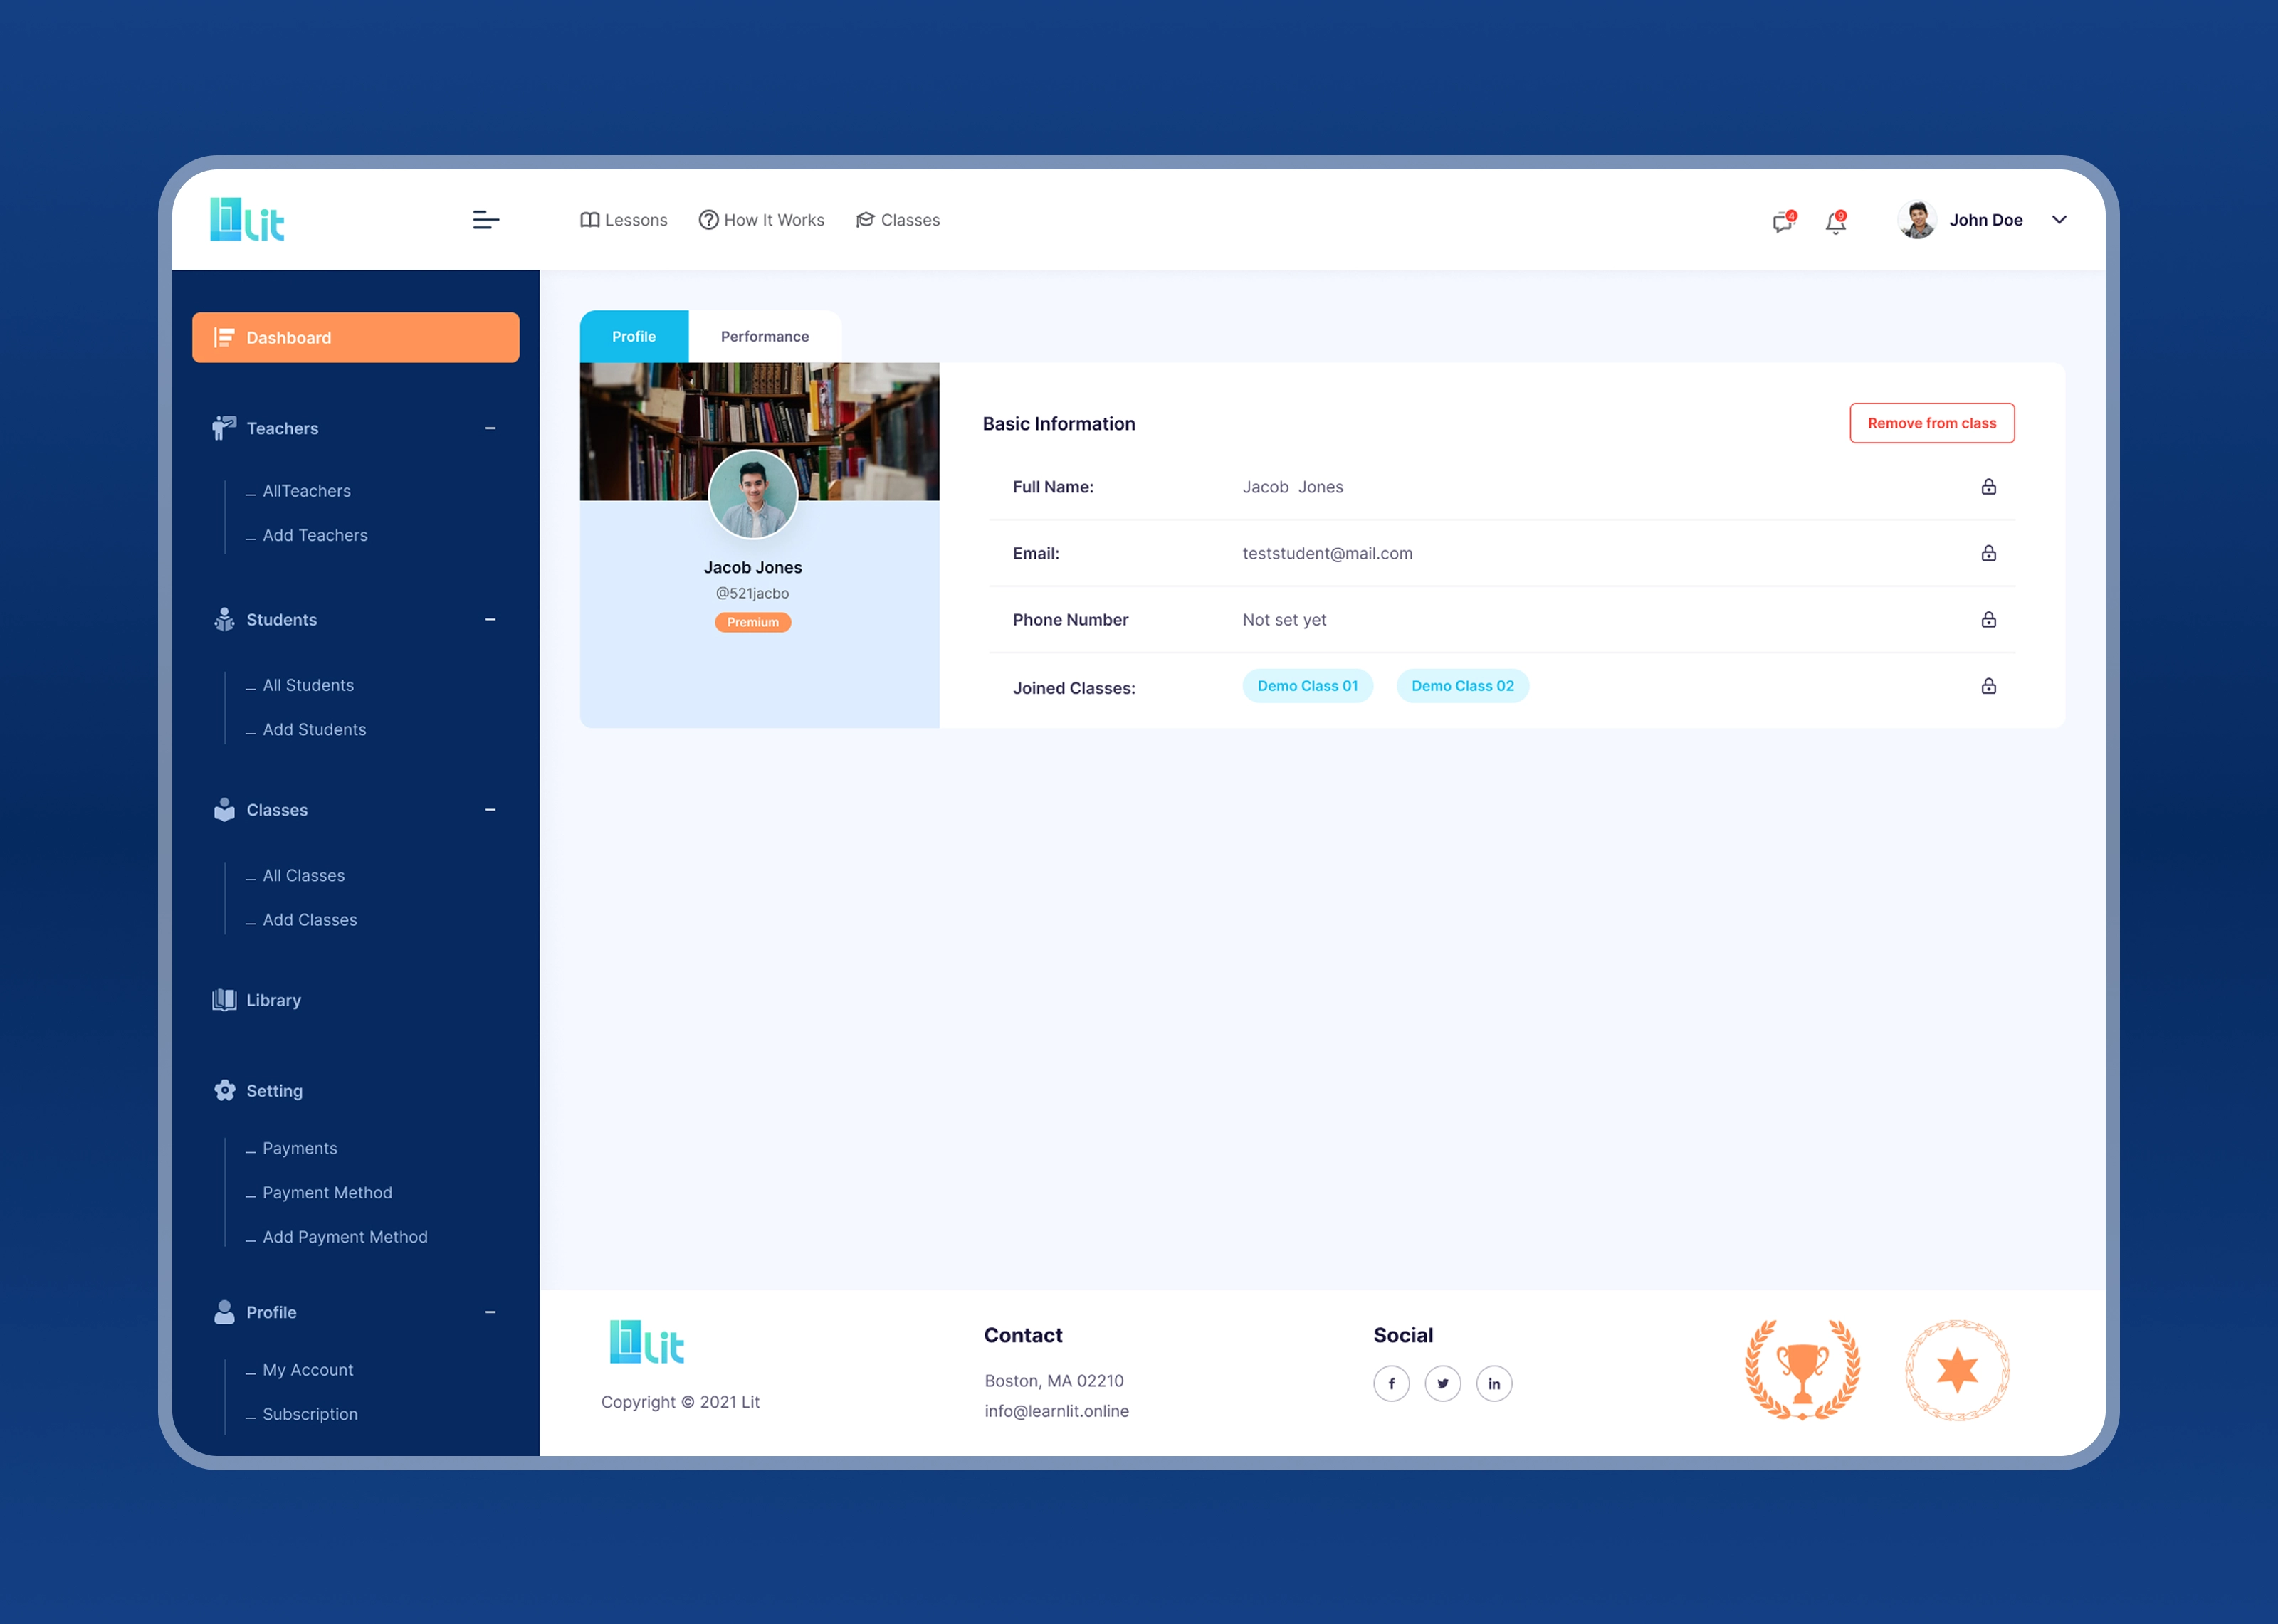Collapse the Students section minus toggle
The height and width of the screenshot is (1624, 2278).
pos(490,620)
